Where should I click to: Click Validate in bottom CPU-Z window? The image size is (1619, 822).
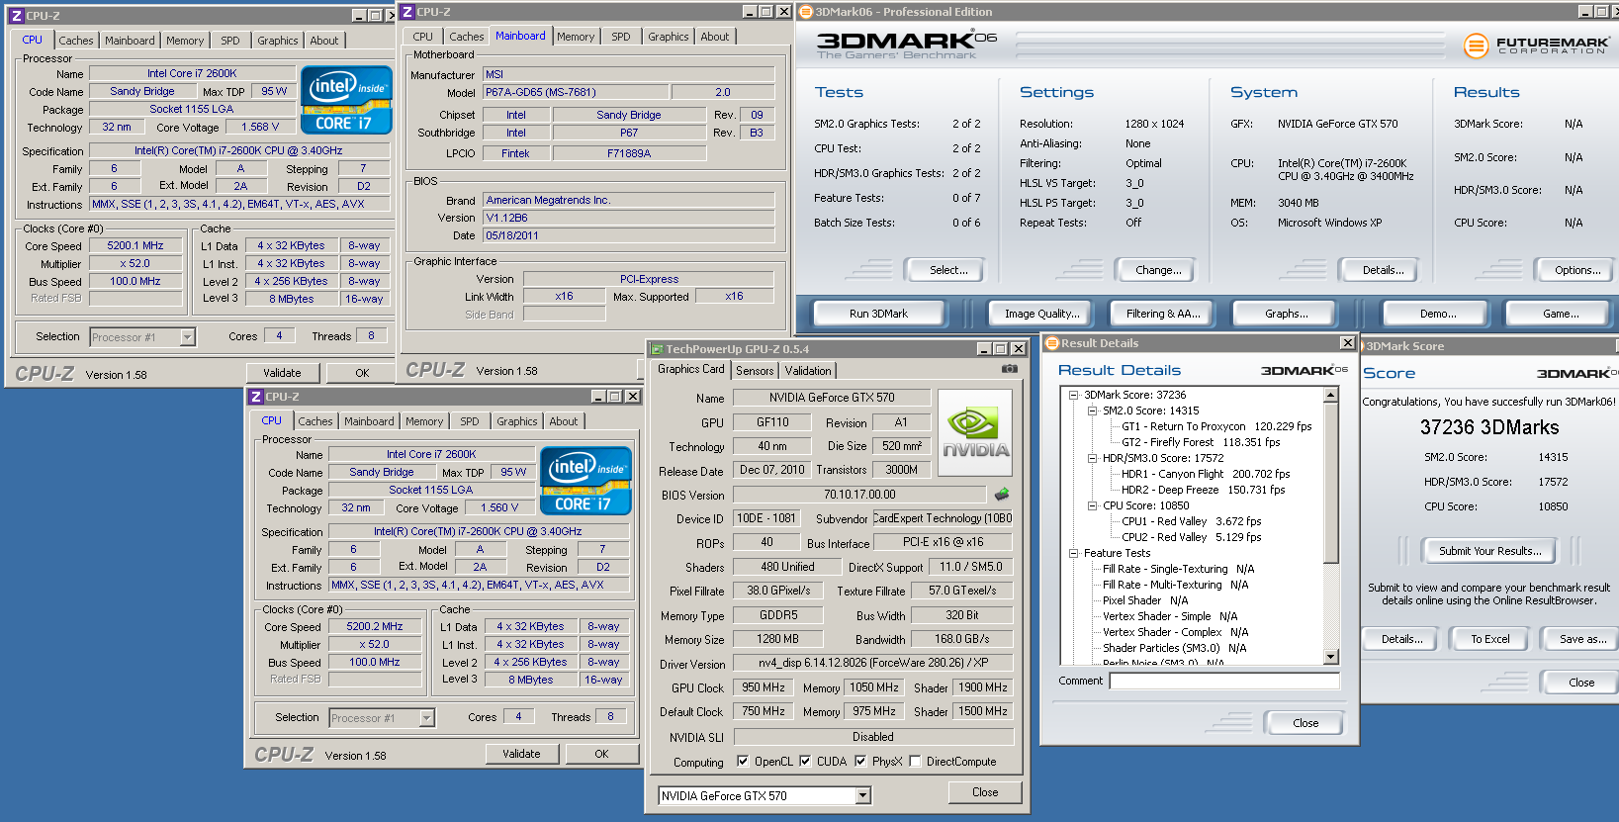click(521, 754)
